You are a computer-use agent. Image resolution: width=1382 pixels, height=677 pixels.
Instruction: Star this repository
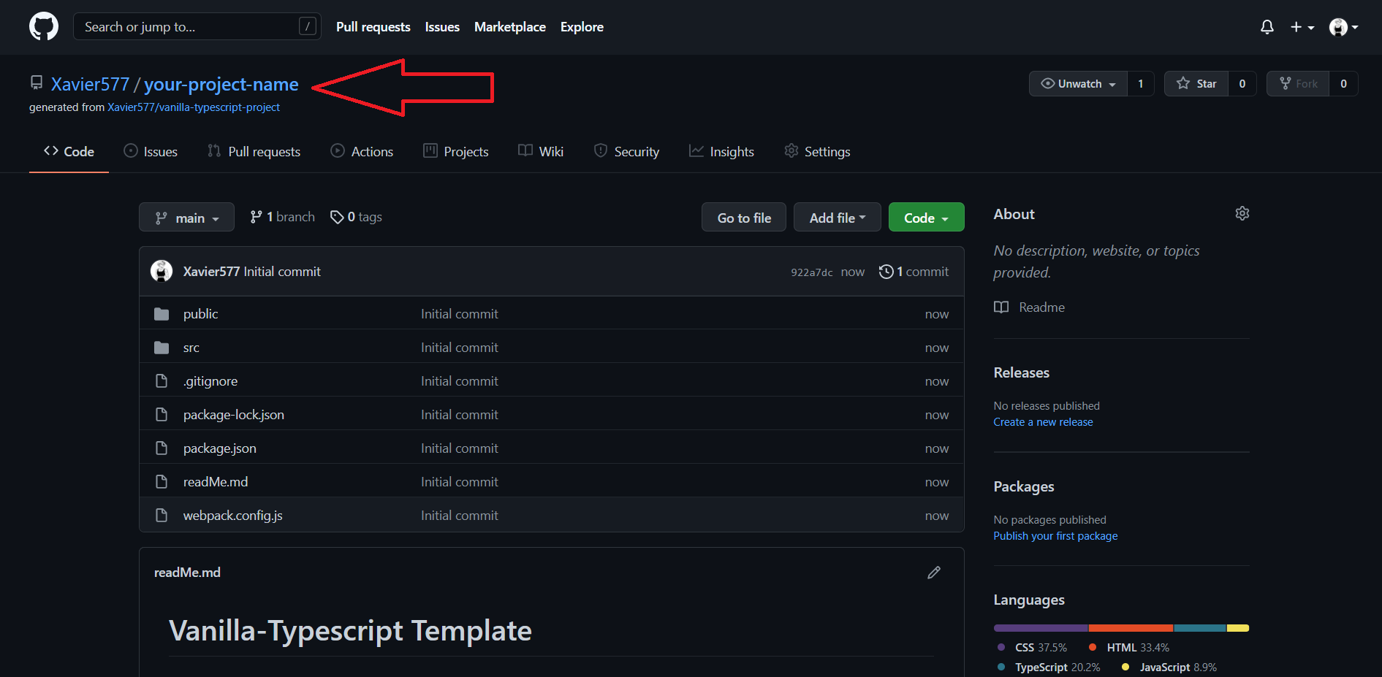[1196, 84]
